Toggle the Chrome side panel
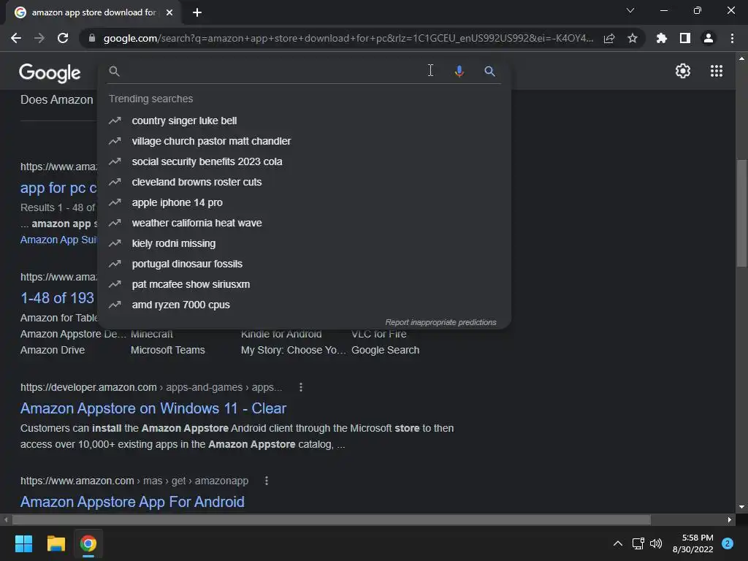 point(684,38)
